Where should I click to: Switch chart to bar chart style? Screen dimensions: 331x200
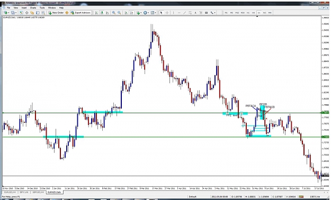pos(96,13)
